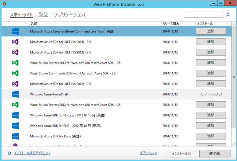
Task: Click the scrollbar down arrow
Action: coord(234,144)
